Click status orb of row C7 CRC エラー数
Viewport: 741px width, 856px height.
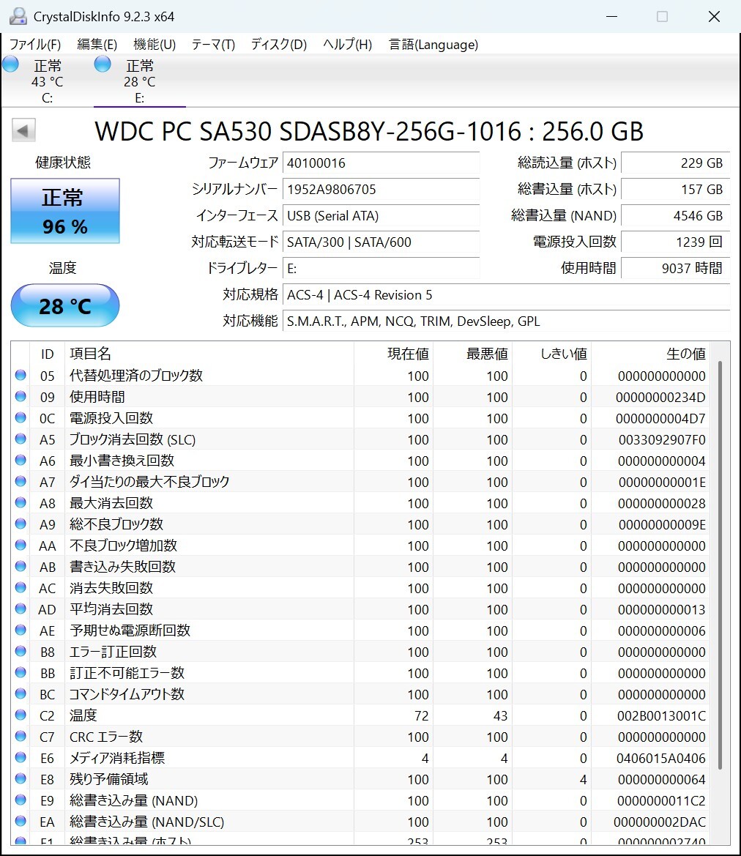(x=21, y=736)
